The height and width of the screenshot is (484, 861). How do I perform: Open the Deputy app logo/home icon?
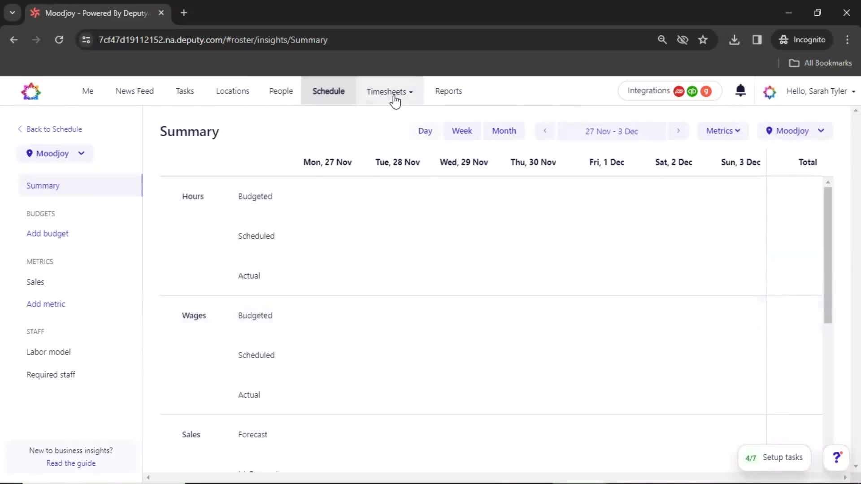click(31, 91)
